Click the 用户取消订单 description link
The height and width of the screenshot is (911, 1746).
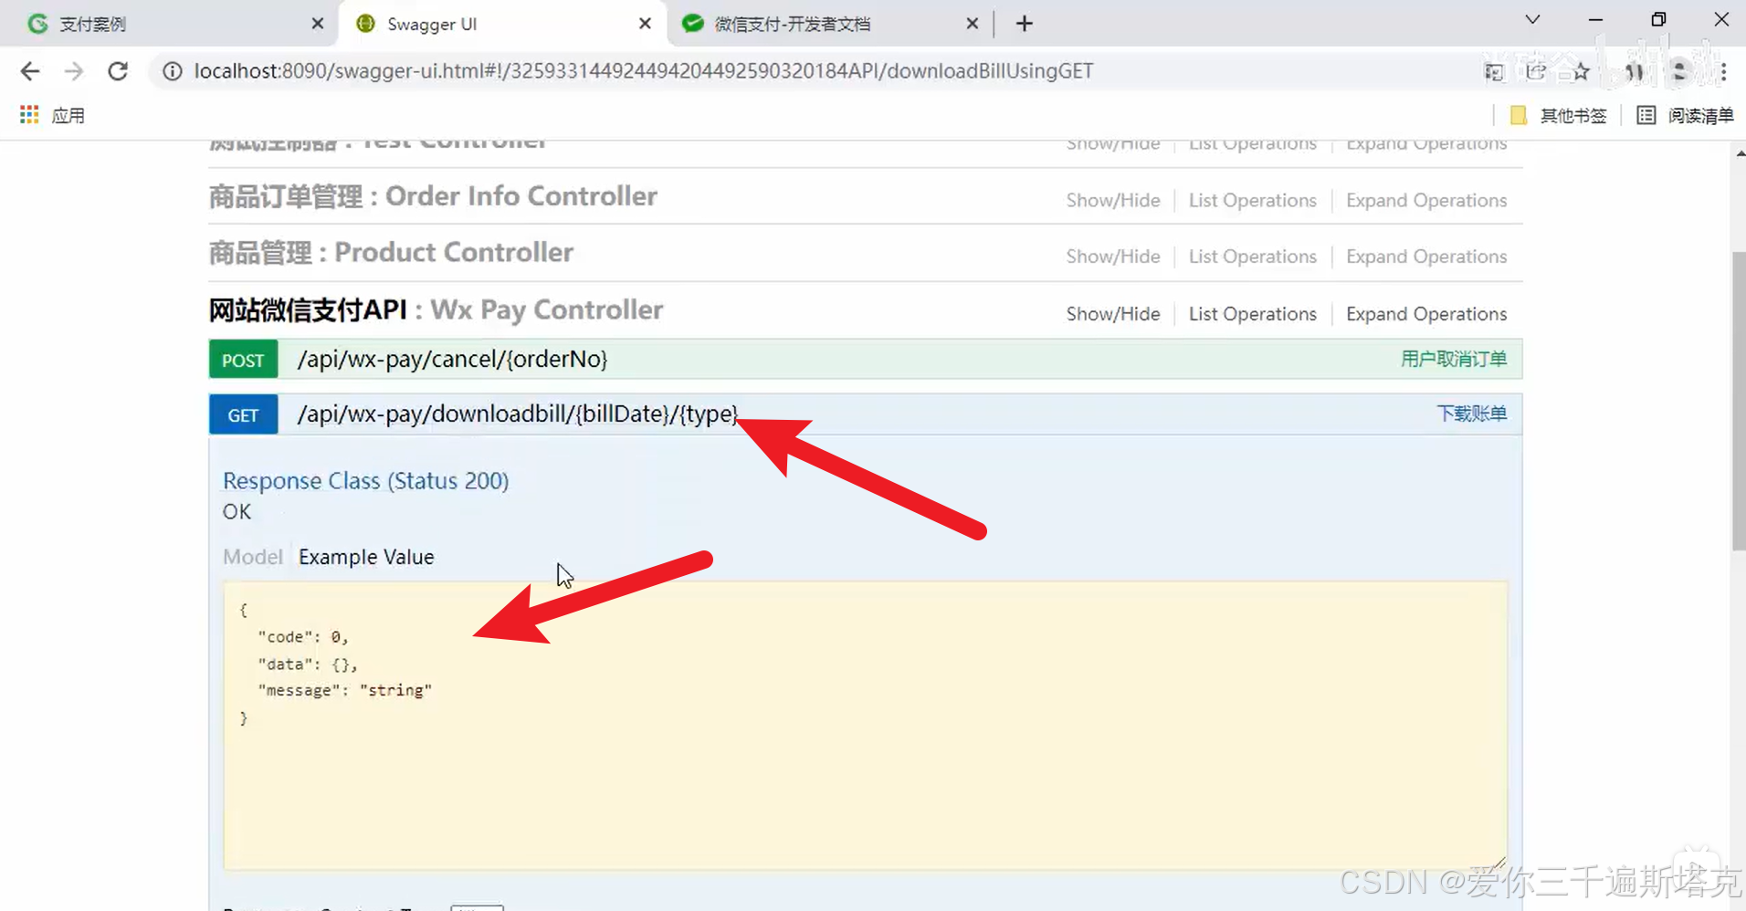point(1454,360)
